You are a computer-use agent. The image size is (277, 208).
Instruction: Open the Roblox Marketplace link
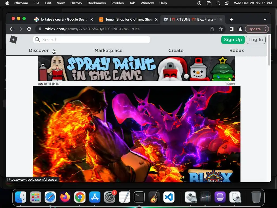coord(108,50)
